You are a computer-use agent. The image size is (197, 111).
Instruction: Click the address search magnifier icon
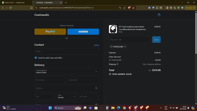pyautogui.click(x=96, y=88)
